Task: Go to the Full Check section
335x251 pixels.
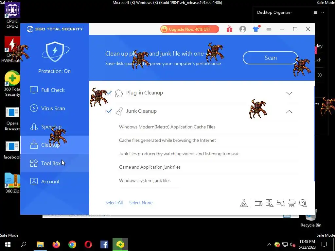Action: (x=55, y=90)
